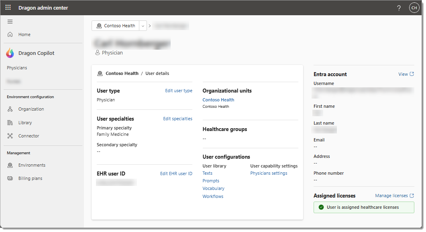The width and height of the screenshot is (426, 232).
Task: Click the Connector nodes icon
Action: pos(10,136)
